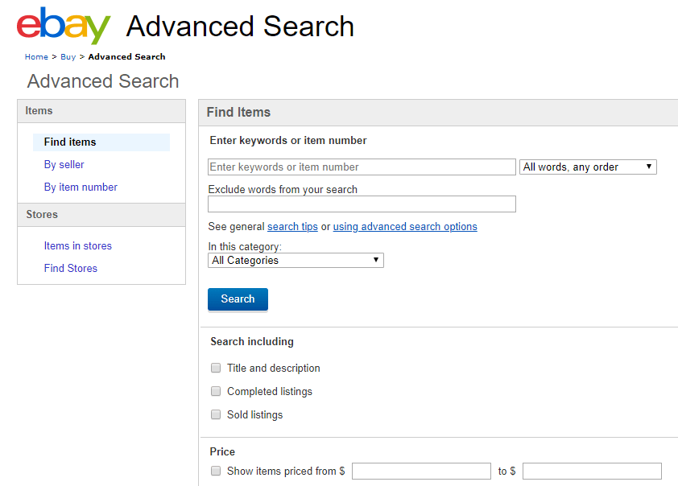The width and height of the screenshot is (678, 486).
Task: Focus the maximum price 'to $' field
Action: [592, 471]
